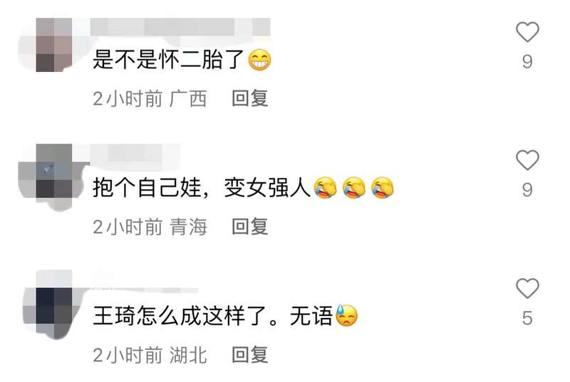
Task: Tap the blurred username of first comment
Action: point(180,27)
